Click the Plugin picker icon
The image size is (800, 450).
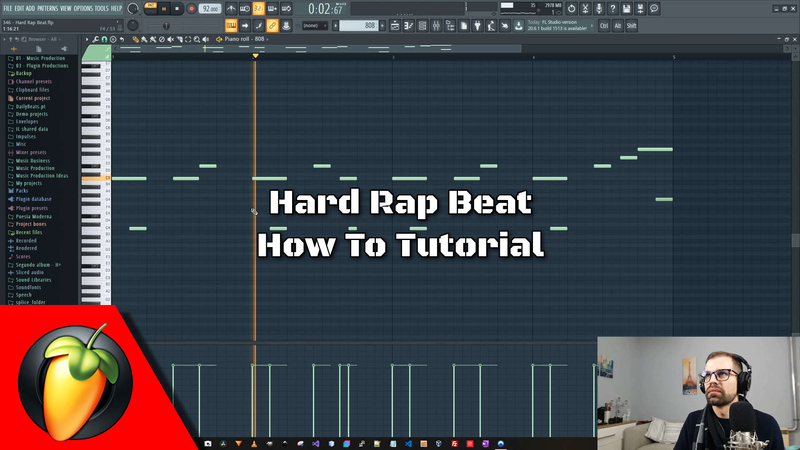pyautogui.click(x=477, y=26)
